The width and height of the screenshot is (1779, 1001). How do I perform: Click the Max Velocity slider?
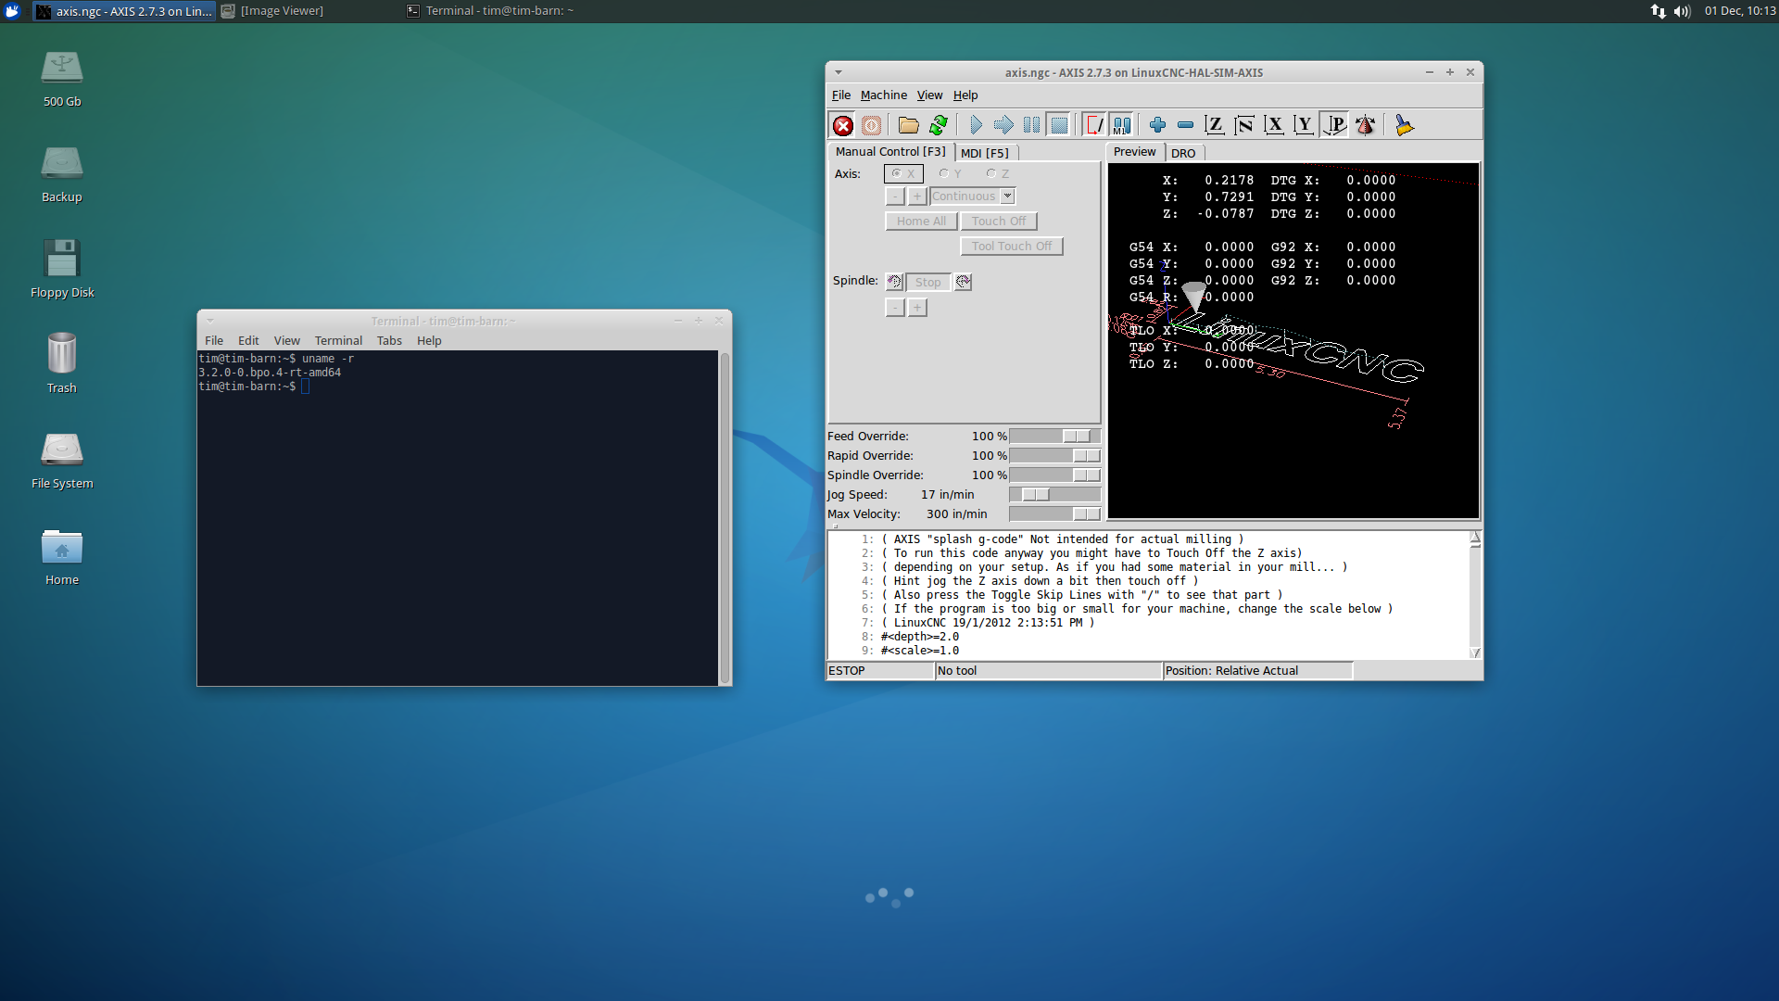(x=1054, y=514)
